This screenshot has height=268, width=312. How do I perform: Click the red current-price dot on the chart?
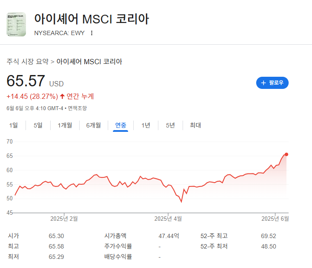286,154
